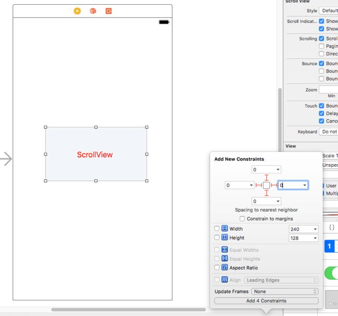Click the top-left resize handle of ScrollView
The height and width of the screenshot is (316, 338).
pos(45,127)
